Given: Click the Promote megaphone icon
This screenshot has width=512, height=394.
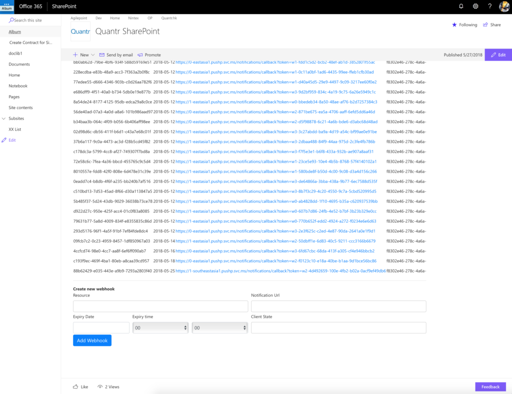Looking at the screenshot, I should point(140,55).
